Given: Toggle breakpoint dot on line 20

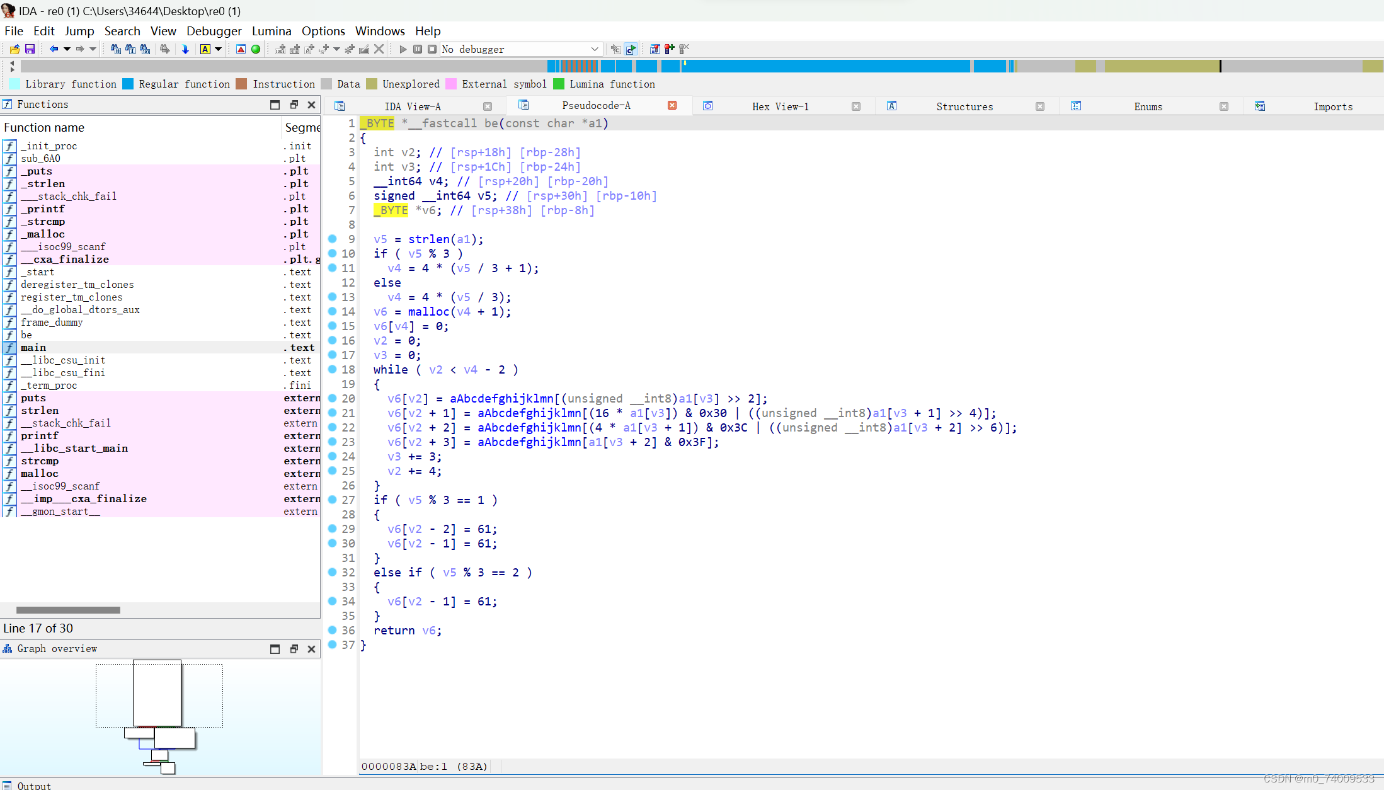Looking at the screenshot, I should 332,398.
